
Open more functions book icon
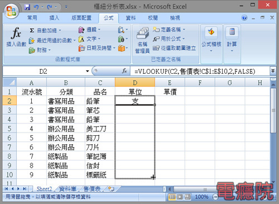(123, 48)
